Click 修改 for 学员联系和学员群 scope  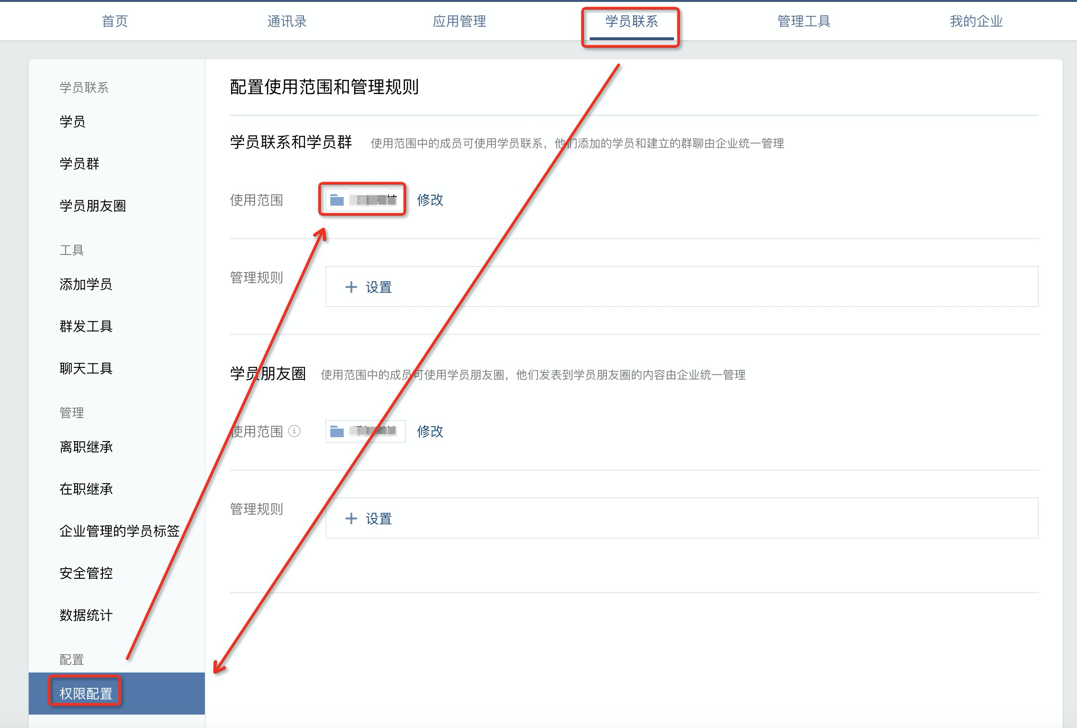[430, 200]
